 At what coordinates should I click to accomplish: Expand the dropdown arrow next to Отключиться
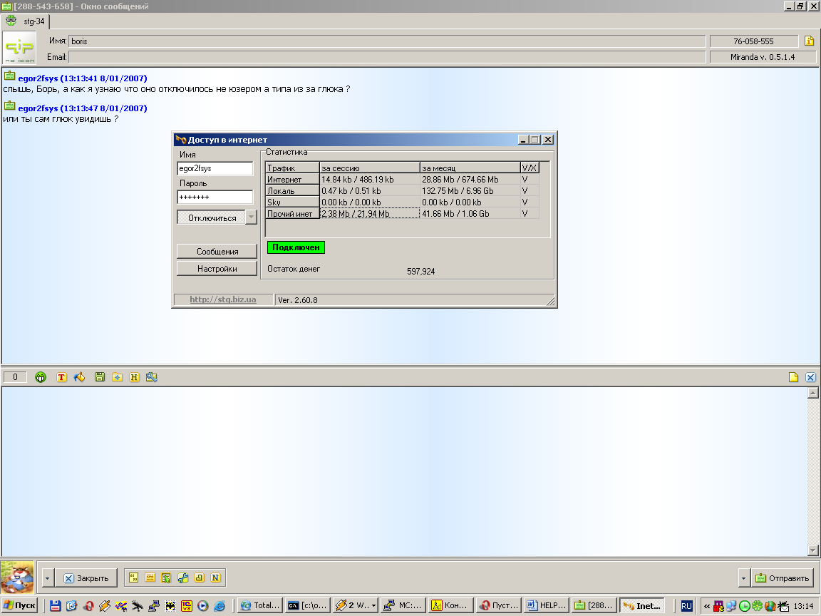click(x=251, y=217)
